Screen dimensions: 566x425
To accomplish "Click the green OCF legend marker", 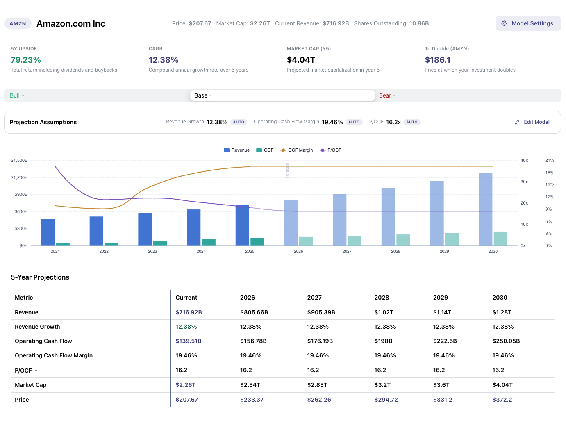I will click(259, 150).
